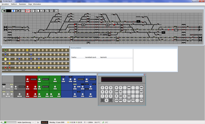Toggle the BUE toolbar button
This screenshot has width=205, height=124.
[x=56, y=11]
